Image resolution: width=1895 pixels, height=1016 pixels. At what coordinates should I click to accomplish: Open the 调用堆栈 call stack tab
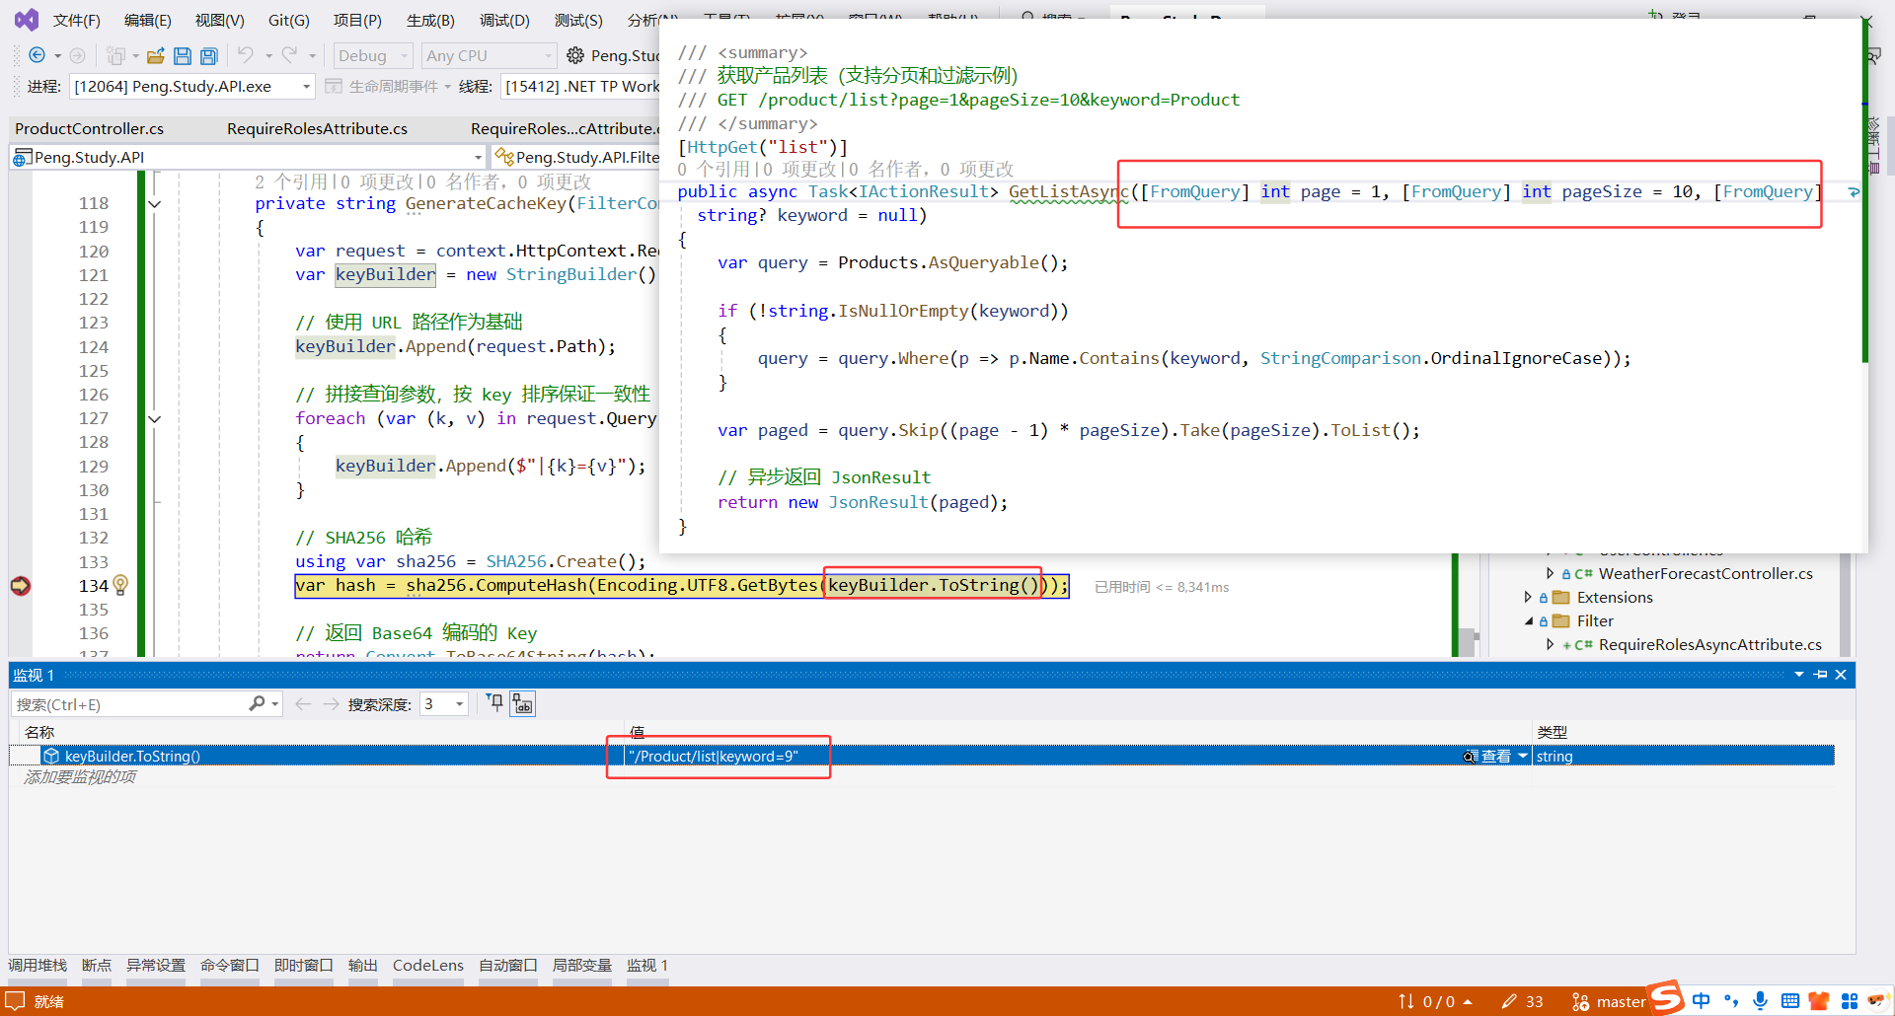pyautogui.click(x=38, y=965)
